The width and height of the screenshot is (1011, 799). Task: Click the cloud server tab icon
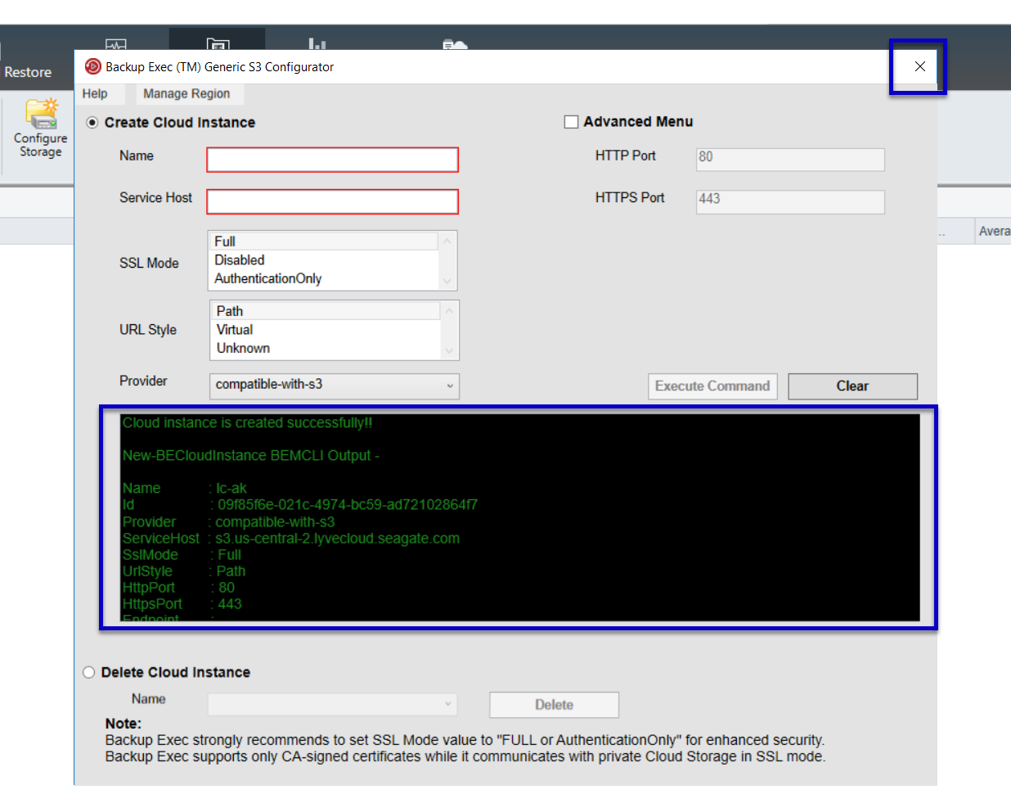[x=455, y=44]
